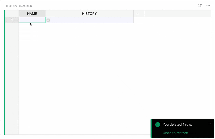Click the green checkmark success icon
The image size is (215, 139).
(158, 125)
